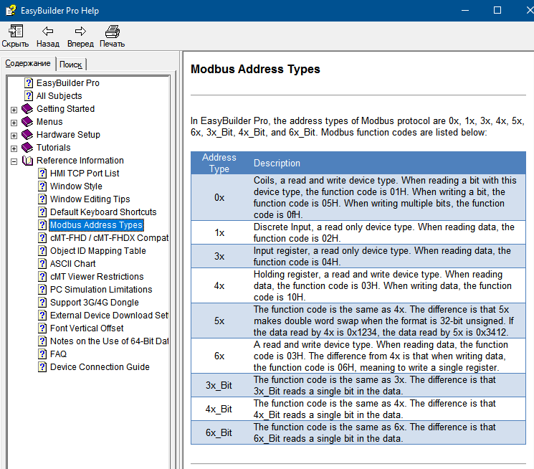Click the book icon beside Hardware Setup

click(x=27, y=135)
